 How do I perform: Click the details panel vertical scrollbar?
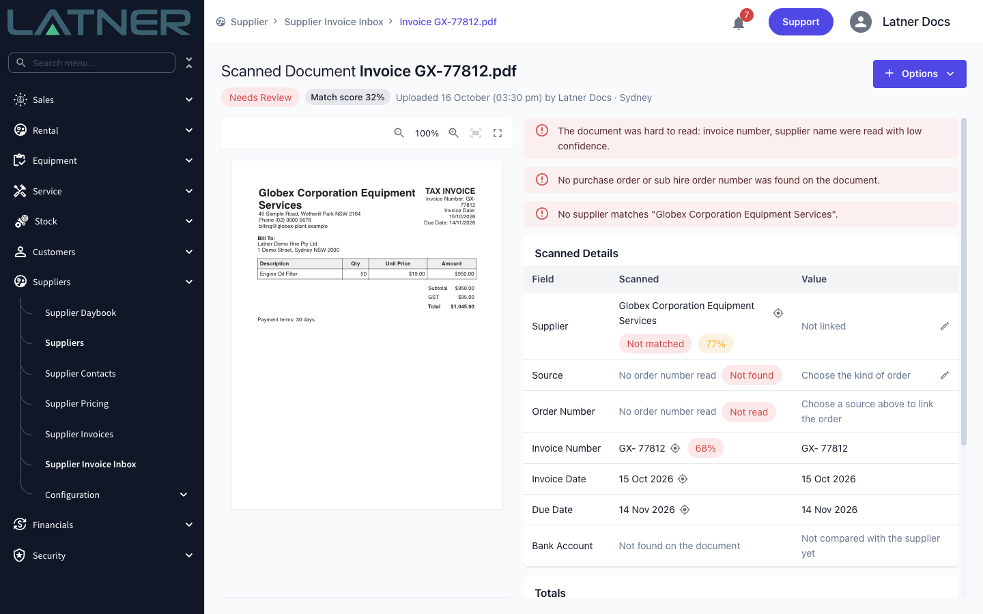[964, 282]
